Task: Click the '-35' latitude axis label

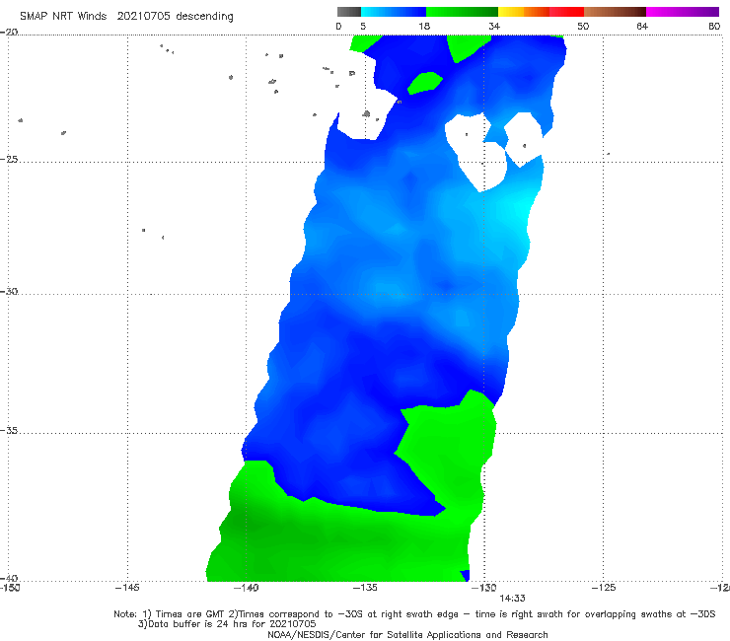Action: point(9,430)
